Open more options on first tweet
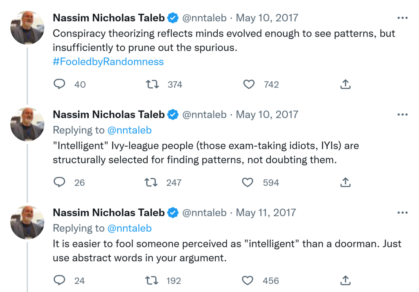 tap(403, 18)
